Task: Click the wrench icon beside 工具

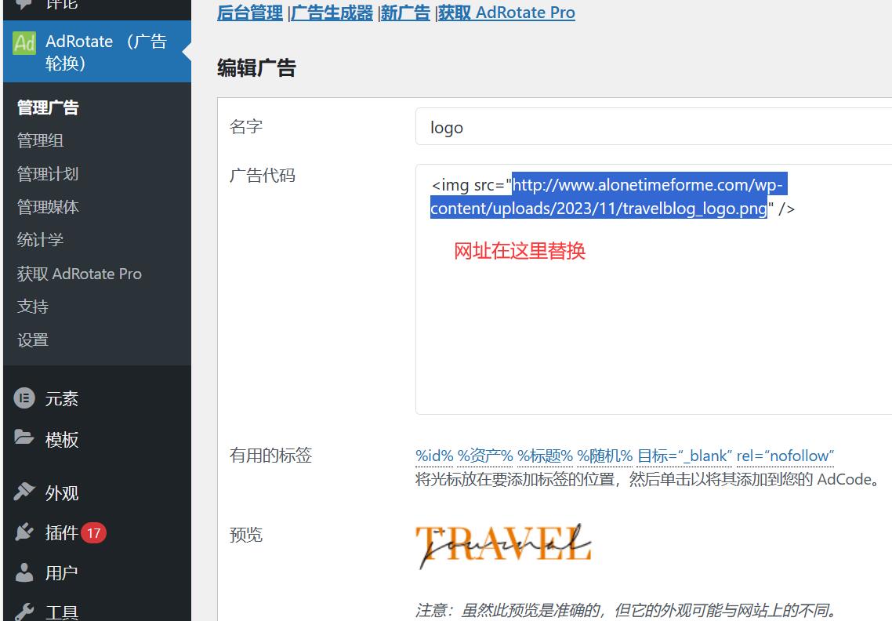Action: click(24, 612)
